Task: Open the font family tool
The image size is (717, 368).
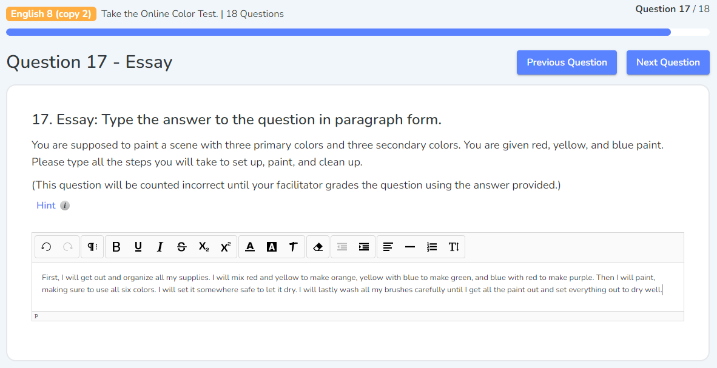Action: tap(293, 247)
